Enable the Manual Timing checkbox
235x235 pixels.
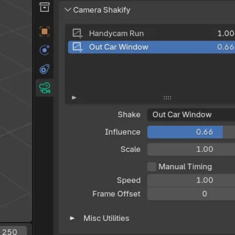(x=152, y=167)
